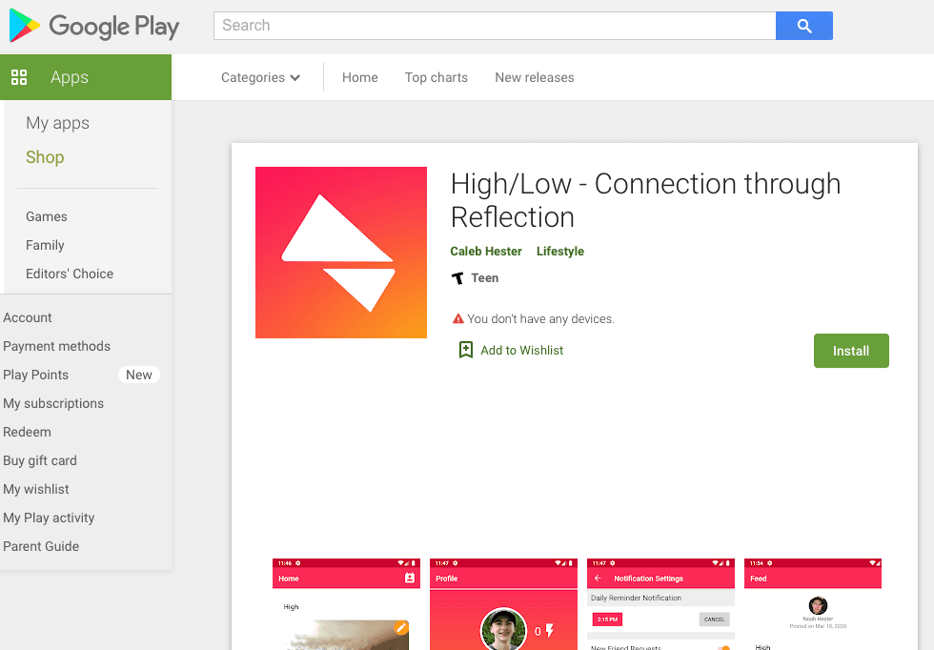The height and width of the screenshot is (650, 934).
Task: Click the Redeem link in the sidebar
Action: tap(27, 432)
